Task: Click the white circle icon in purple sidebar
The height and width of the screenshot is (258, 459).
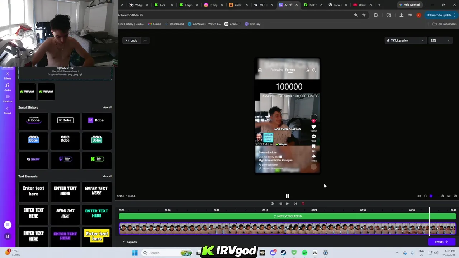Action: [8, 225]
